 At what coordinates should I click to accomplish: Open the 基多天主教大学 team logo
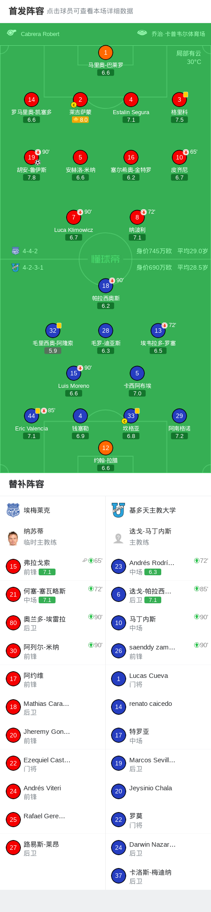click(118, 510)
